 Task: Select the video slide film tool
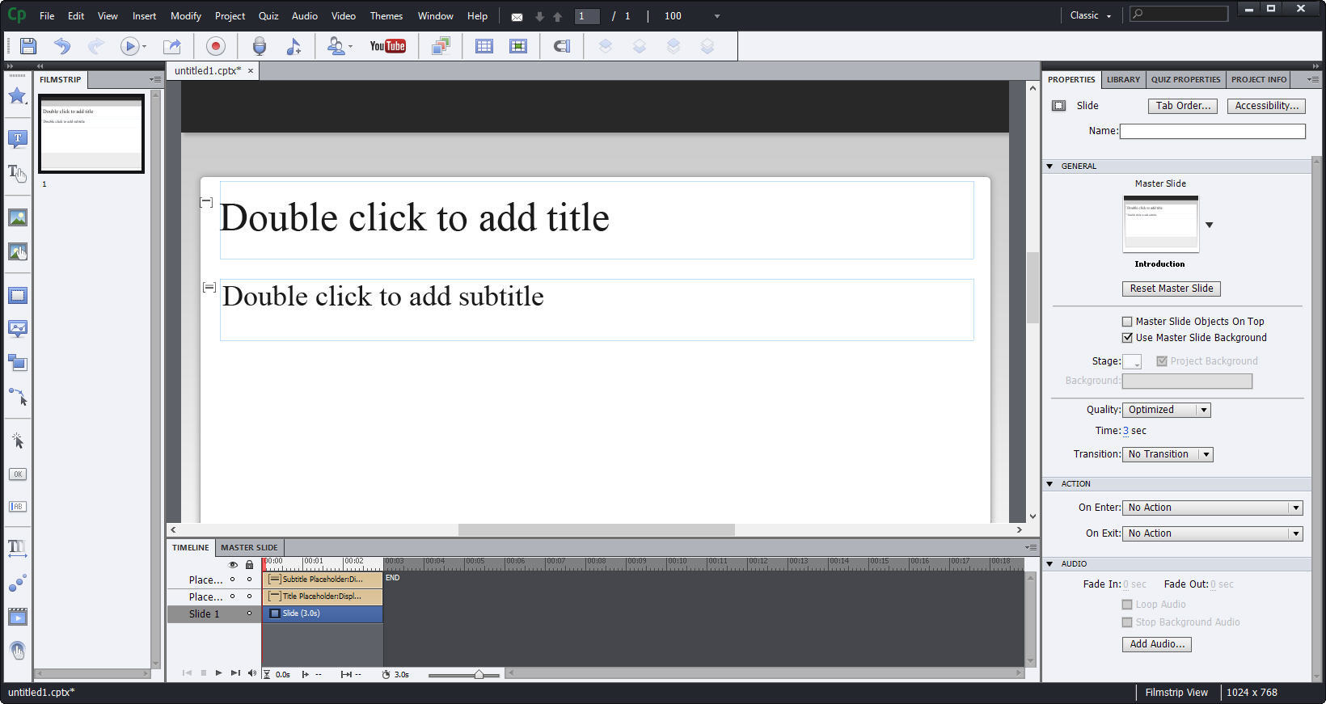pos(17,618)
